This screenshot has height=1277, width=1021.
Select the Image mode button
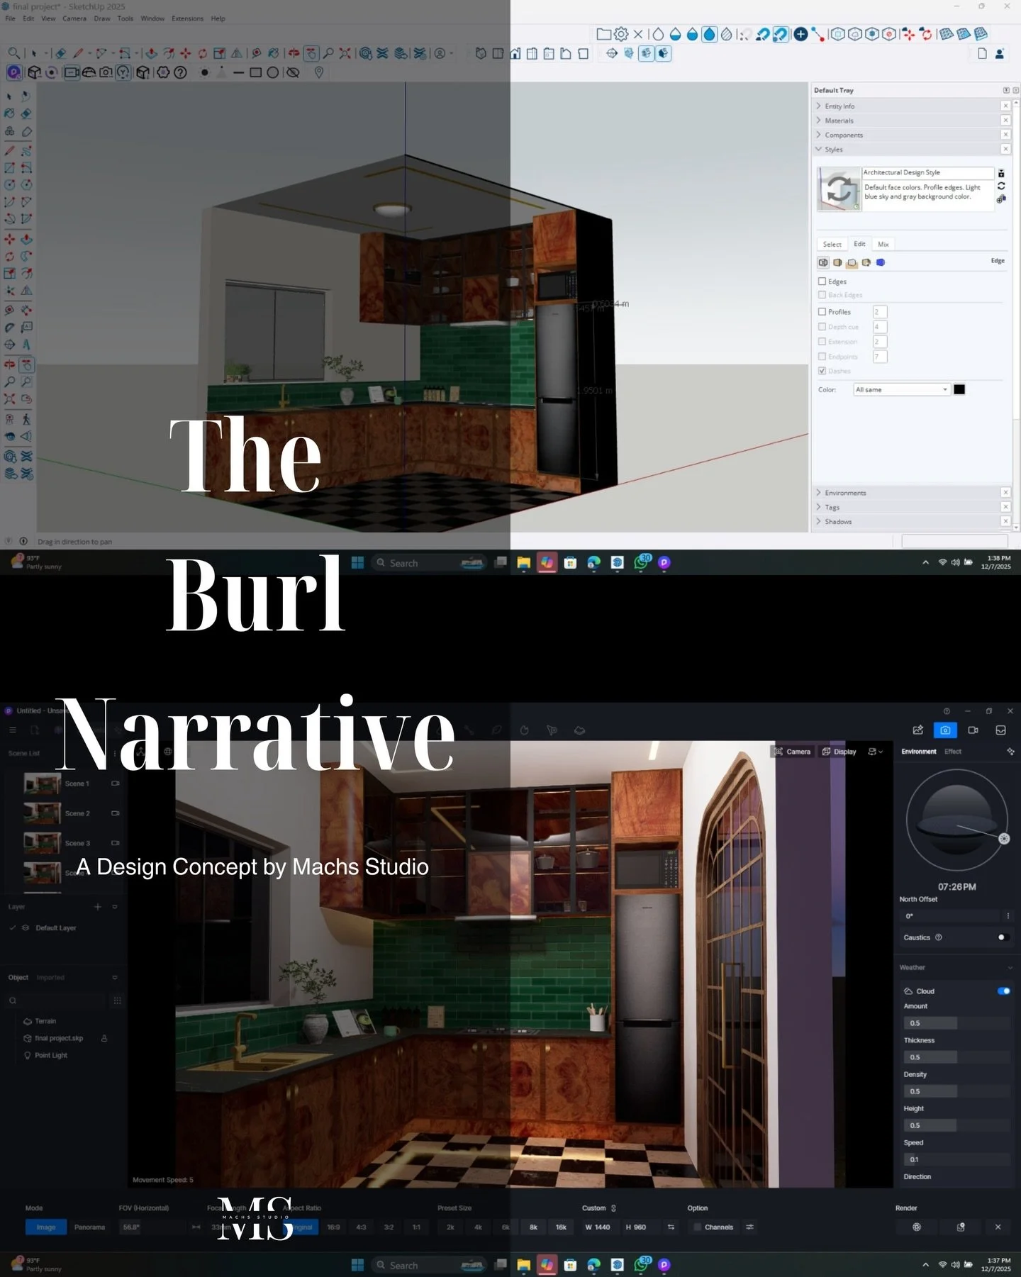point(46,1227)
